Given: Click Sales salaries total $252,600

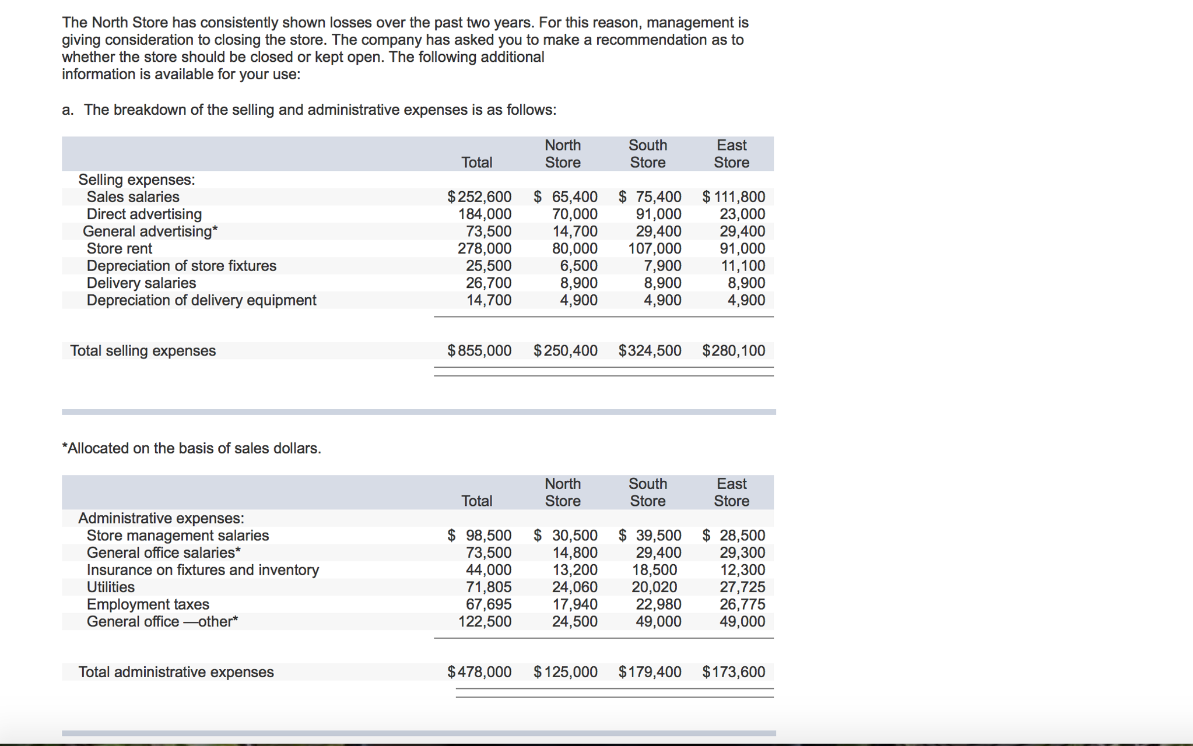Looking at the screenshot, I should pos(479,197).
